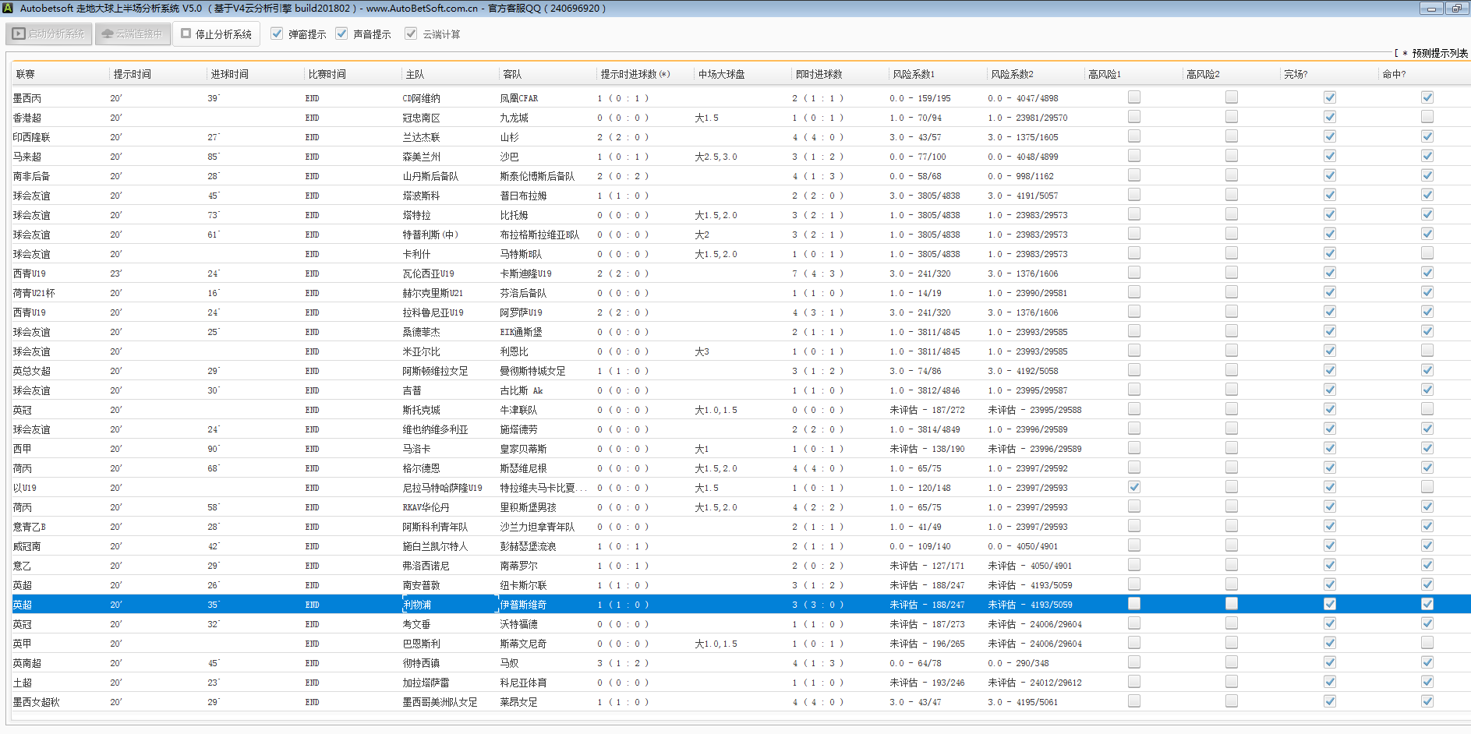Select the 南安普敦 vs 纽卡斯尔联 row

point(421,585)
